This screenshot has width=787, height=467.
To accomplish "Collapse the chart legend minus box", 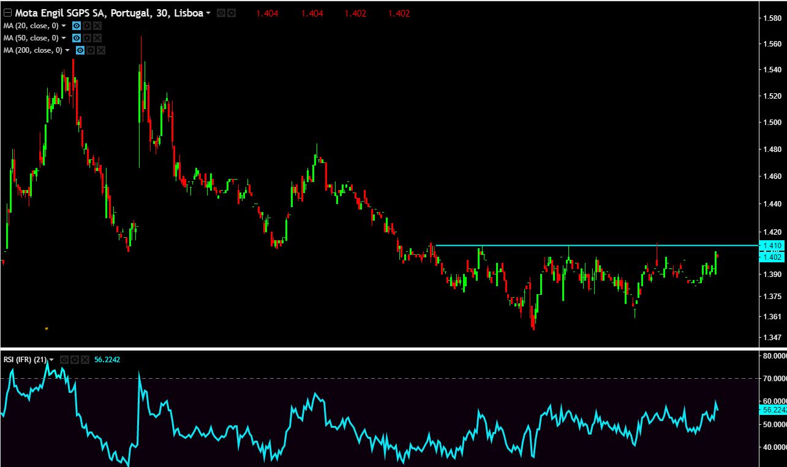I will pos(8,13).
